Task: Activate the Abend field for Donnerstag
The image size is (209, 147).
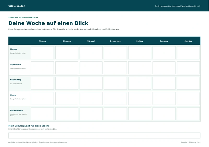Action: coord(115,98)
